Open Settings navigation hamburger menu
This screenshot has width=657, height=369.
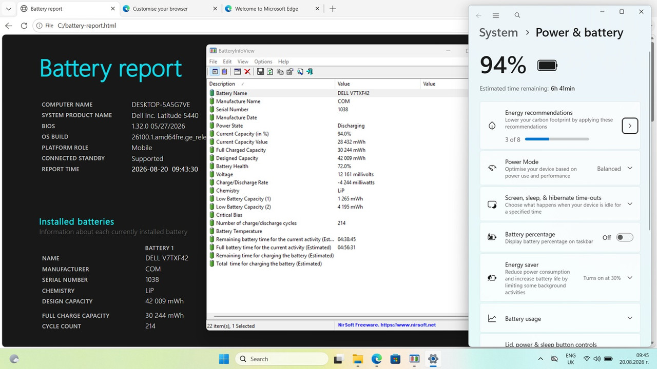click(x=496, y=16)
